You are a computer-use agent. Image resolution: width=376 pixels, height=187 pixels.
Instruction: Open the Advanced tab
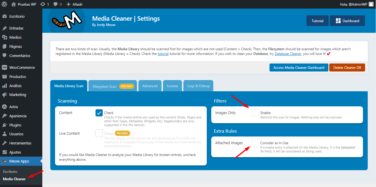pos(150,86)
